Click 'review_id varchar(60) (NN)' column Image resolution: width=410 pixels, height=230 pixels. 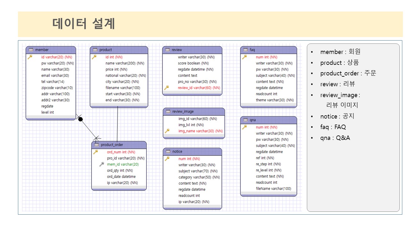coord(199,88)
